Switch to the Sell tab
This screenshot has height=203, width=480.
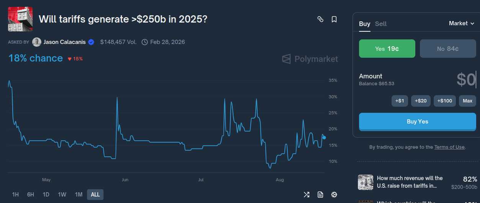tap(381, 24)
